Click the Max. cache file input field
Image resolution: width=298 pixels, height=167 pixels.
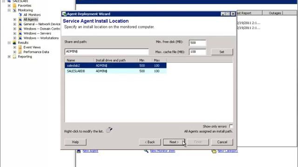click(197, 51)
